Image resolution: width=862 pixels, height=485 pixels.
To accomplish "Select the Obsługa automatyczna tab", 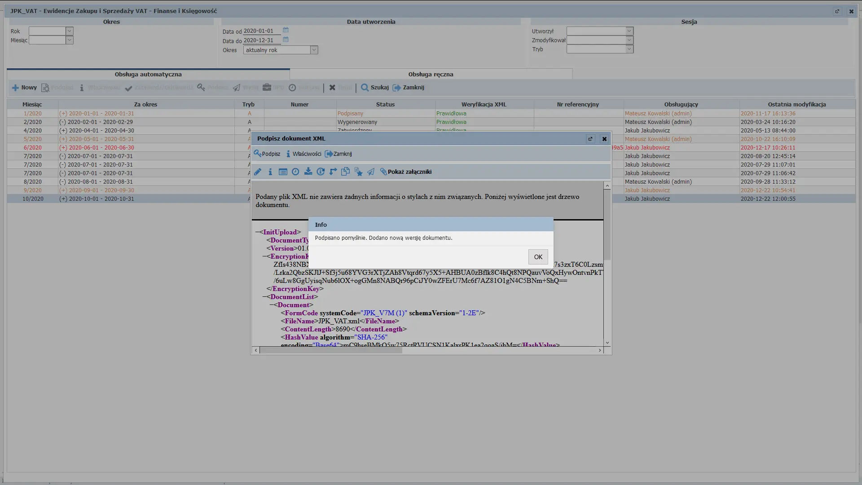I will 148,74.
